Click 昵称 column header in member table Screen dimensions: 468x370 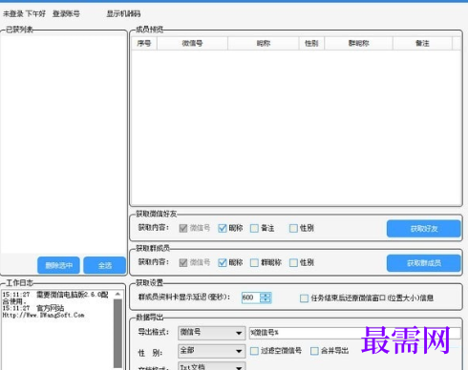[264, 43]
